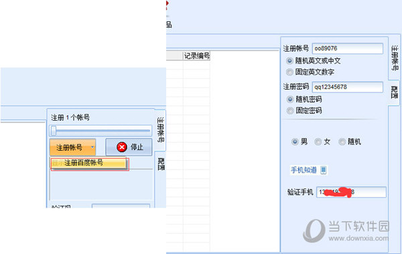Click the 记录编号 column header
The height and width of the screenshot is (254, 402).
coord(196,56)
